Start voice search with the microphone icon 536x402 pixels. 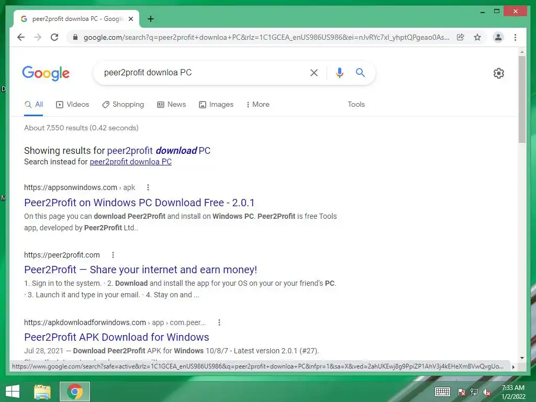(339, 72)
